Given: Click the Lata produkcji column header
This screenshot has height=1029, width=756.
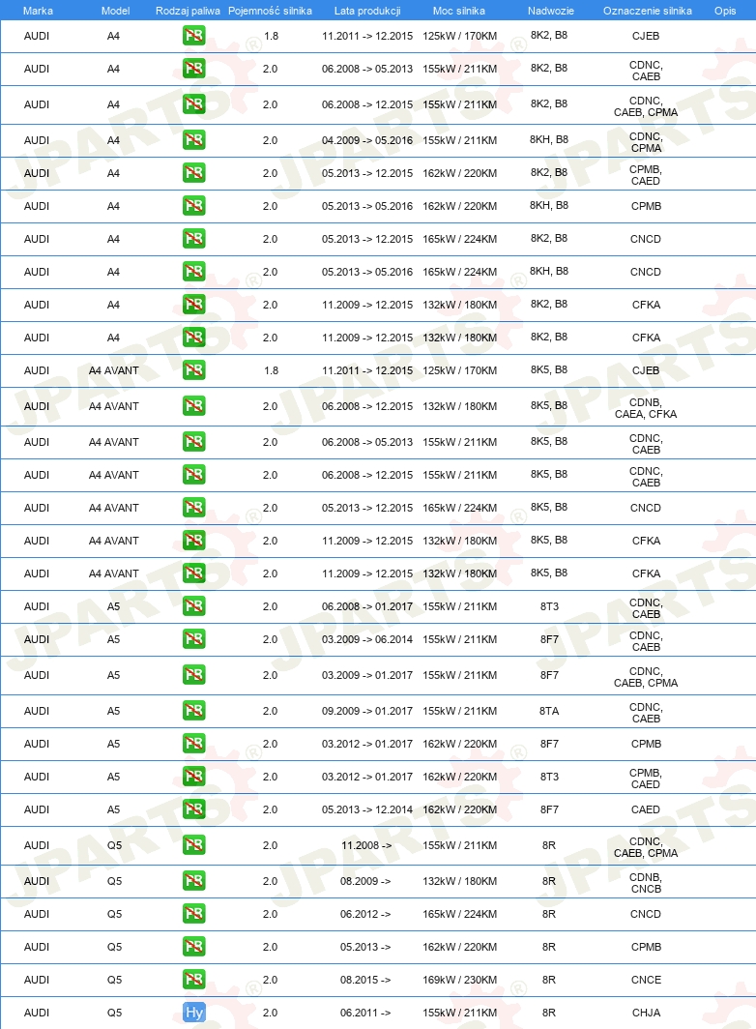Looking at the screenshot, I should tap(366, 11).
